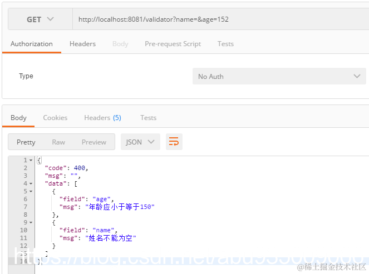Choose the Pretty view button
This screenshot has height=274, width=369.
pyautogui.click(x=26, y=142)
